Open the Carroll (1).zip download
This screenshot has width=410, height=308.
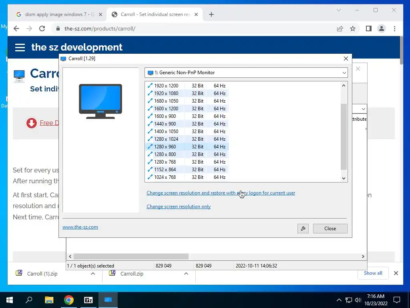coord(42,274)
